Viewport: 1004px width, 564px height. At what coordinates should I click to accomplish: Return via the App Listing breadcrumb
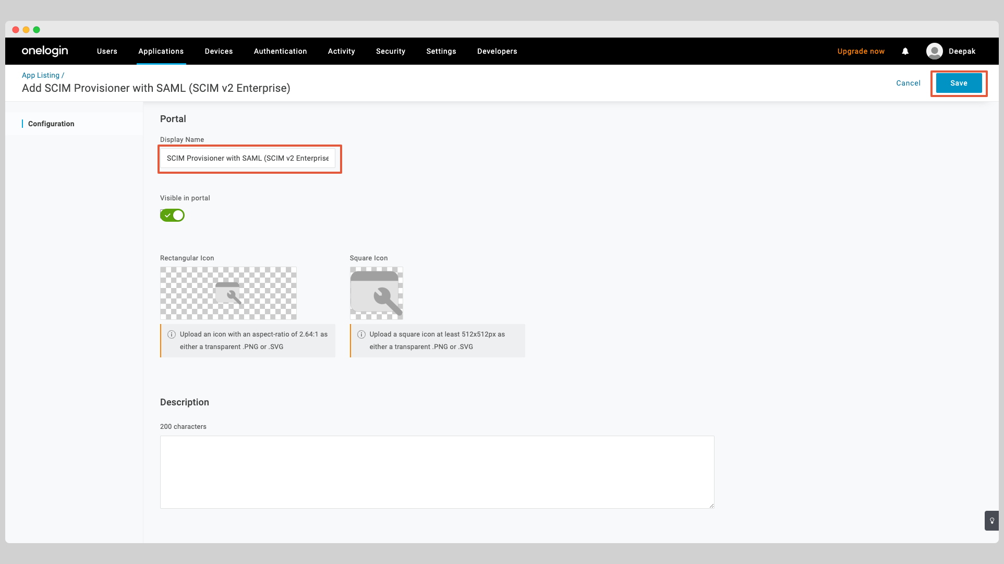[40, 75]
